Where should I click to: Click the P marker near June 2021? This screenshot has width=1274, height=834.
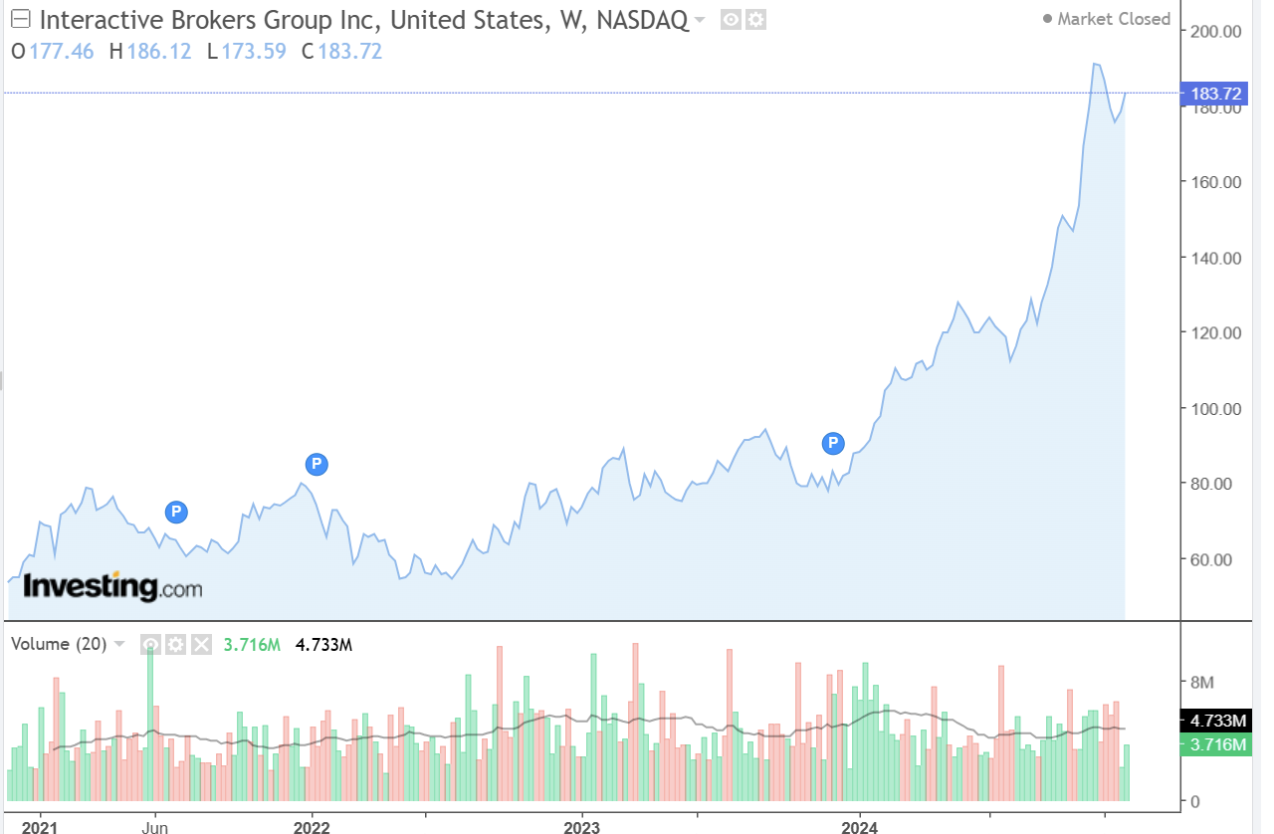[x=176, y=512]
